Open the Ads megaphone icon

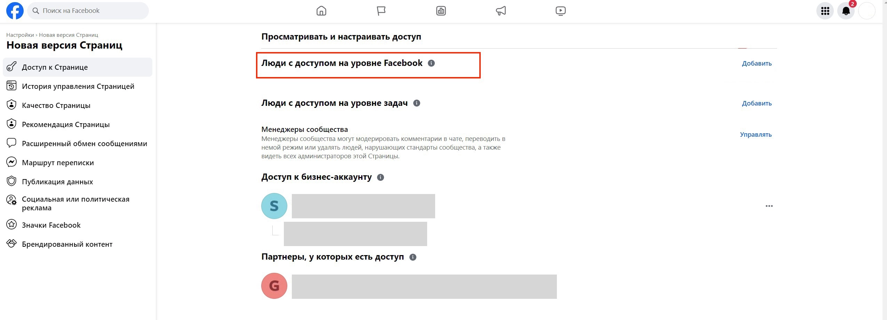[x=501, y=11]
